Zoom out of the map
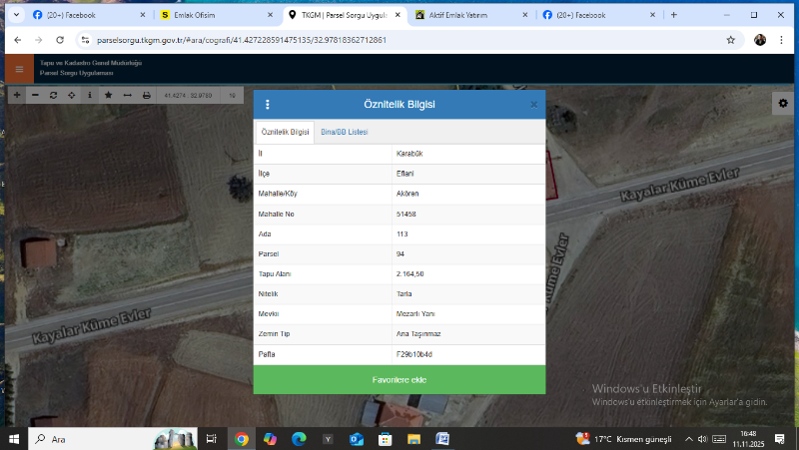The image size is (799, 450). point(34,95)
